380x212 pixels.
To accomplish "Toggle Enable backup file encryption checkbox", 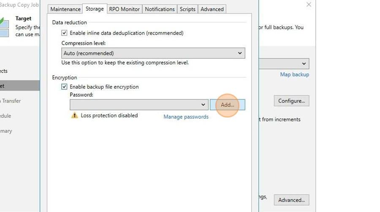I will tap(64, 87).
